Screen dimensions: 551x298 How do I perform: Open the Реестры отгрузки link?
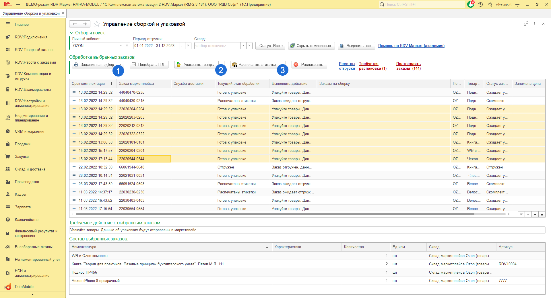[347, 66]
